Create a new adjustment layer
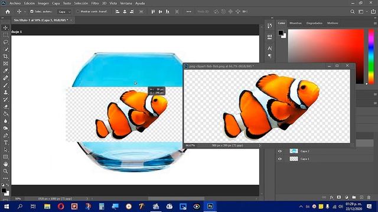This screenshot has height=212, width=378. [347, 197]
